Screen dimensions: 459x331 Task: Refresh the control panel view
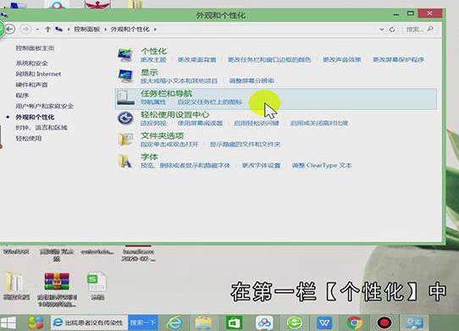(392, 30)
